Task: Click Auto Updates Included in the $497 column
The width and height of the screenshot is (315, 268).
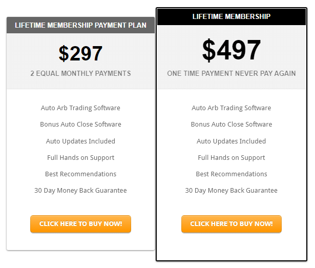Action: coord(232,141)
